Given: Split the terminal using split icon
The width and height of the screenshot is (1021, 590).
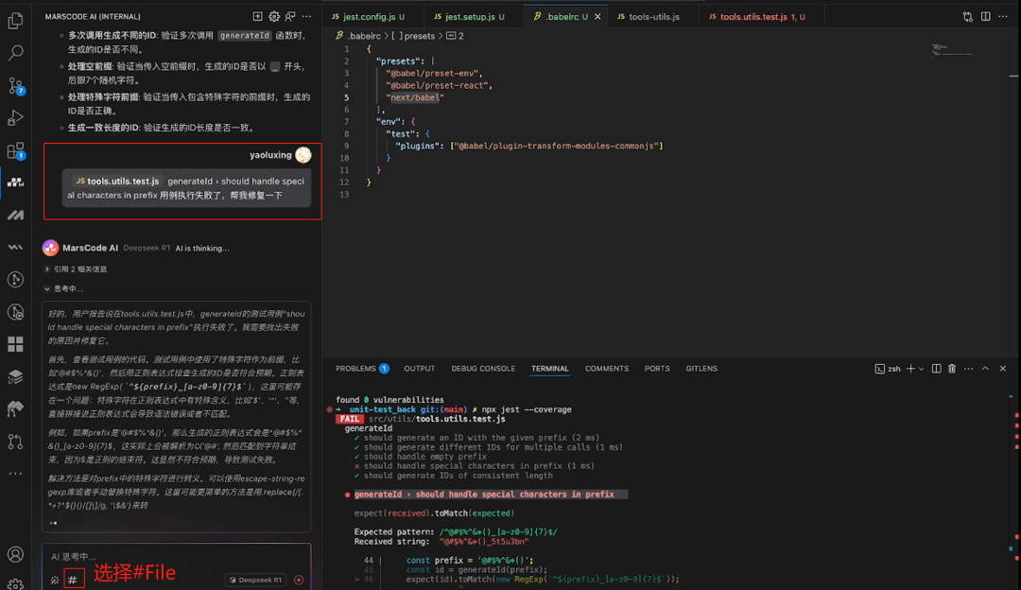Looking at the screenshot, I should (937, 369).
